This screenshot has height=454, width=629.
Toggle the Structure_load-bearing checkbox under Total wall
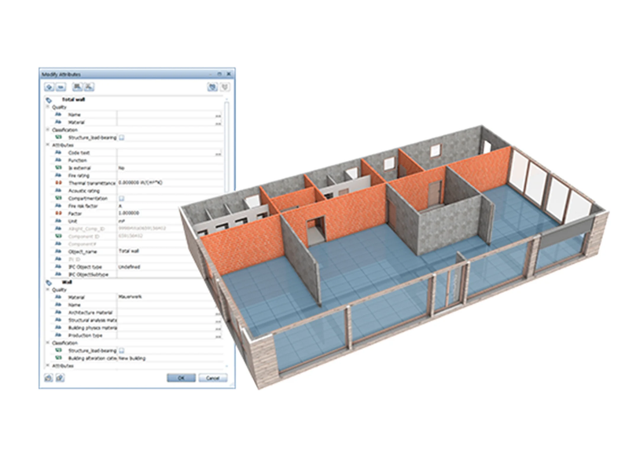tap(122, 137)
